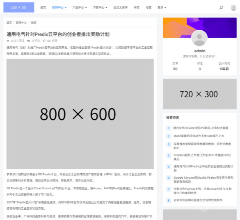Click the 推荐资讯 section heading
This screenshot has width=240, height=220.
(172, 118)
